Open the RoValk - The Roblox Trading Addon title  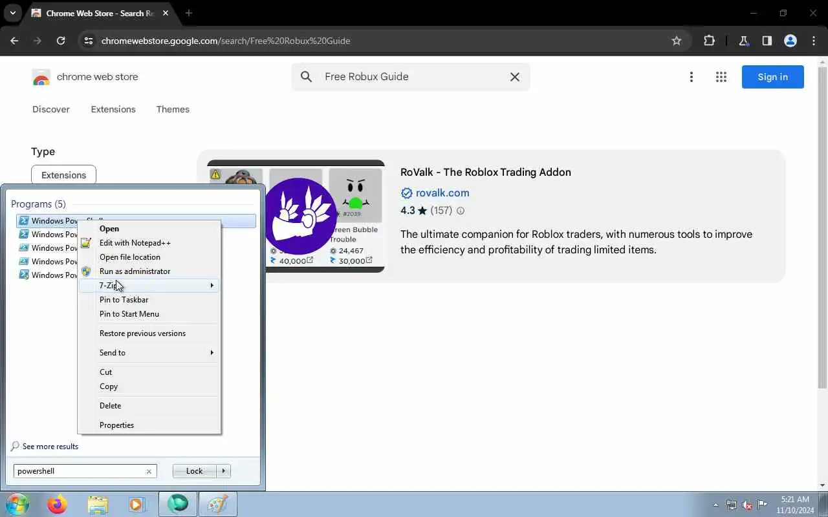485,172
